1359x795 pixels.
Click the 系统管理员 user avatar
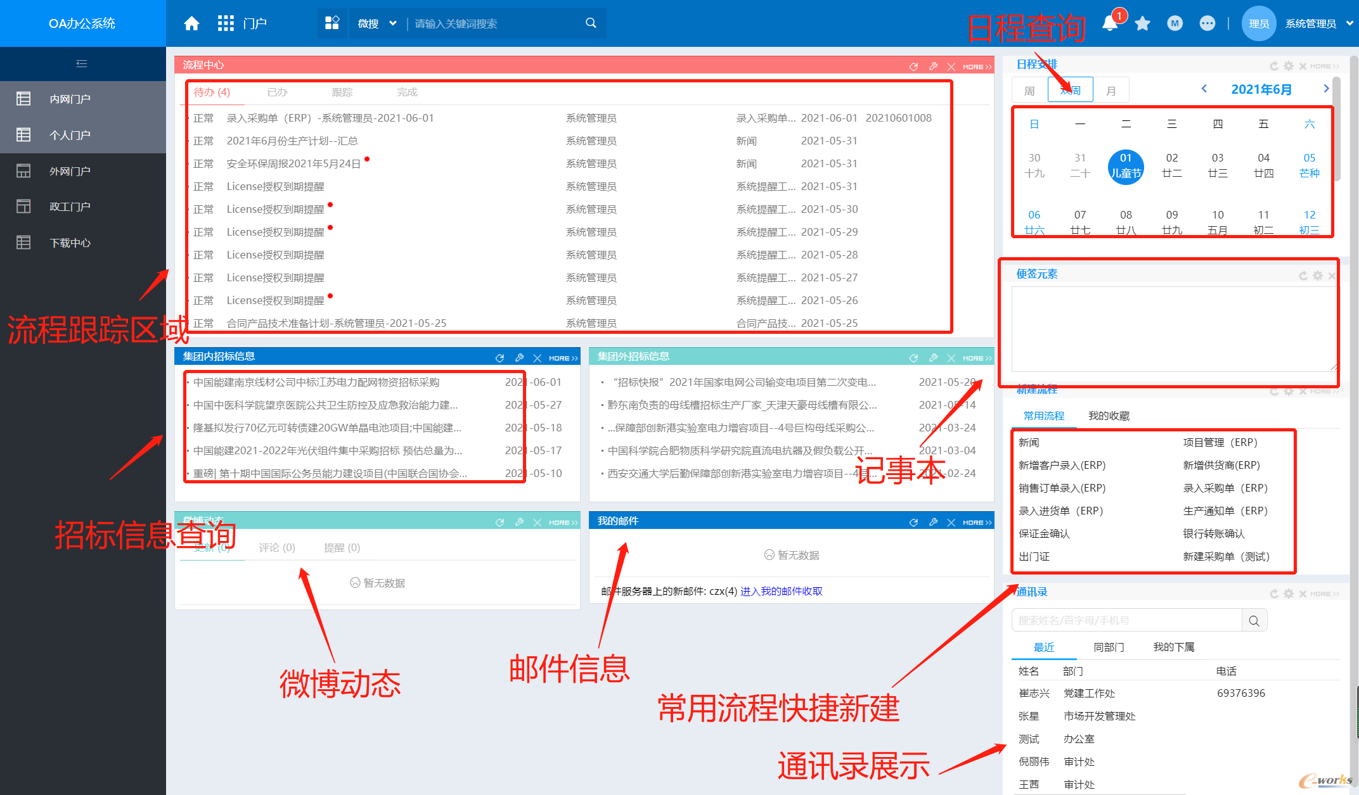(1259, 23)
